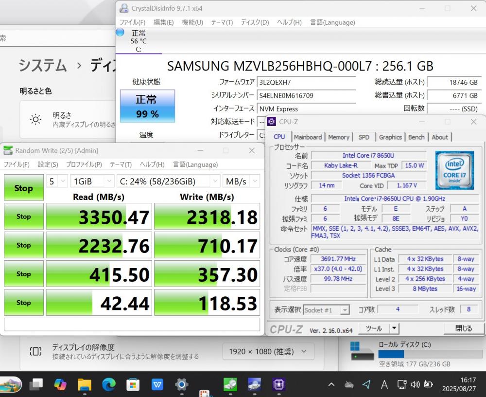Switch to CrystalDiskInfo via its taskbar icon
The image size is (486, 397).
pyautogui.click(x=255, y=384)
